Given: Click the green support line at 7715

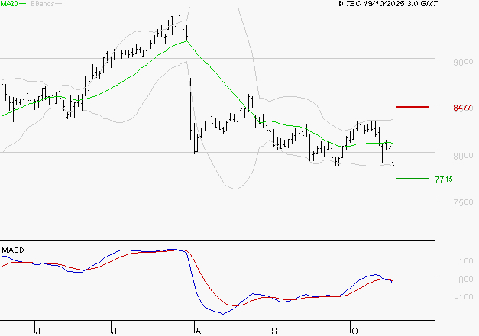Looking at the screenshot, I should pyautogui.click(x=413, y=179).
